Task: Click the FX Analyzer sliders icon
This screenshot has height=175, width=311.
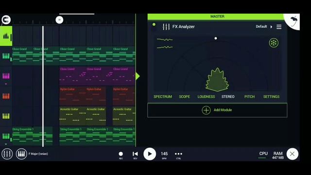Action: (x=166, y=27)
